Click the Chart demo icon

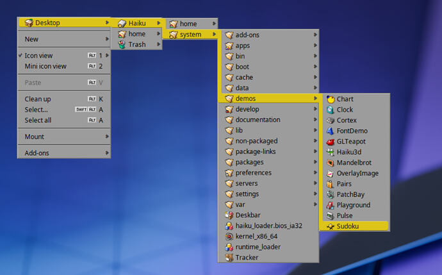pos(330,99)
